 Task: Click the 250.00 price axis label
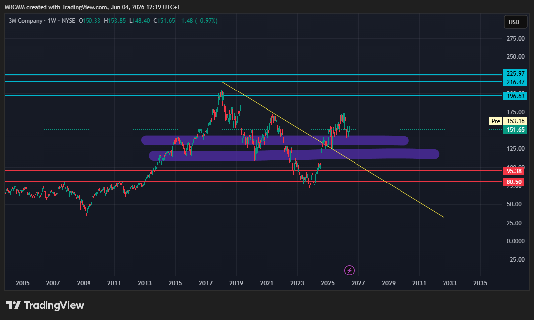tap(515, 57)
